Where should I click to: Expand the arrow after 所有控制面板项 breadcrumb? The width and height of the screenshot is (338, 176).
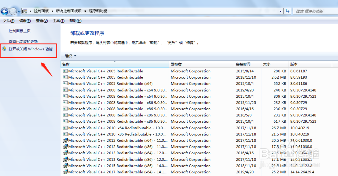86,11
